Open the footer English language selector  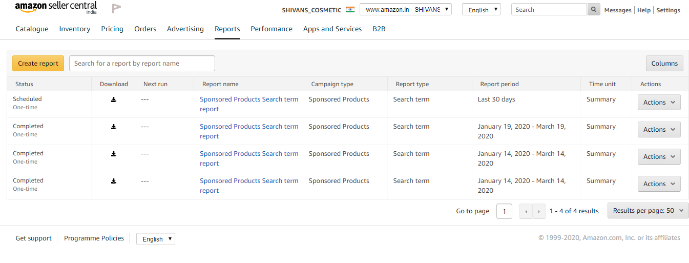(155, 239)
